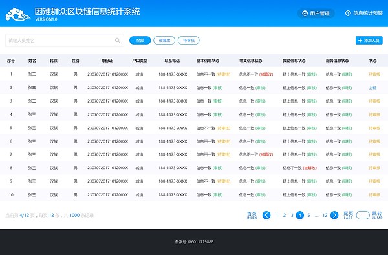Focus the name search input field
Viewport: 388px width, 255px height.
click(65, 40)
